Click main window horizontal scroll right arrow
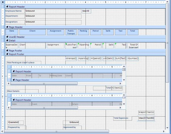The height and width of the screenshot is (134, 171). pos(164,131)
